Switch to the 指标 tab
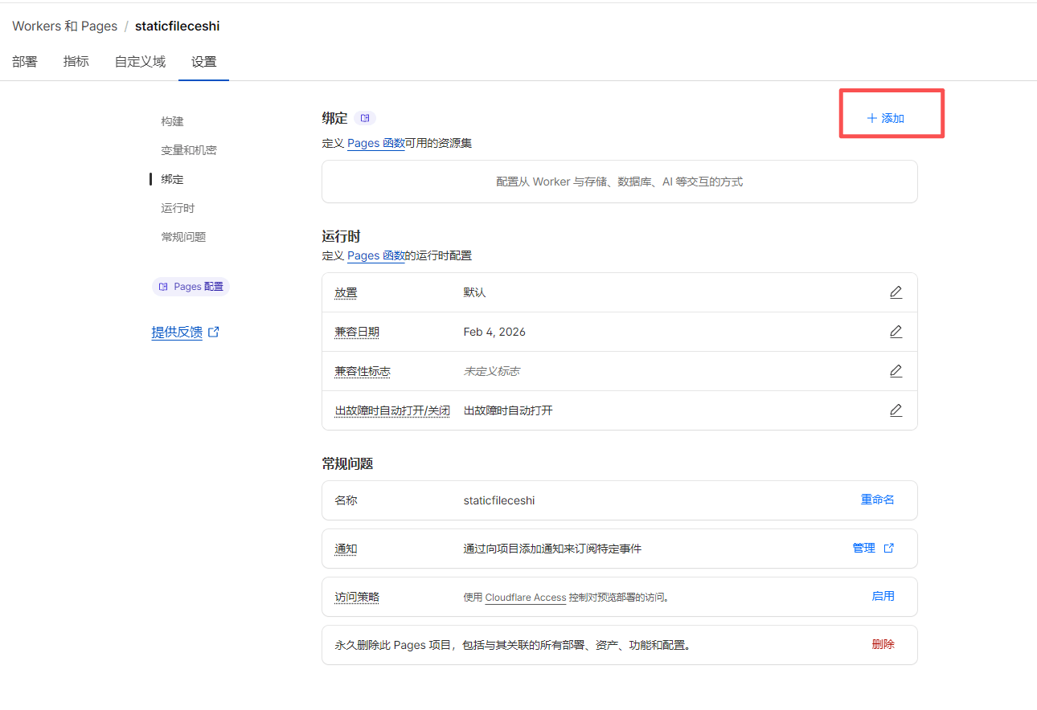This screenshot has width=1037, height=710. coord(76,61)
